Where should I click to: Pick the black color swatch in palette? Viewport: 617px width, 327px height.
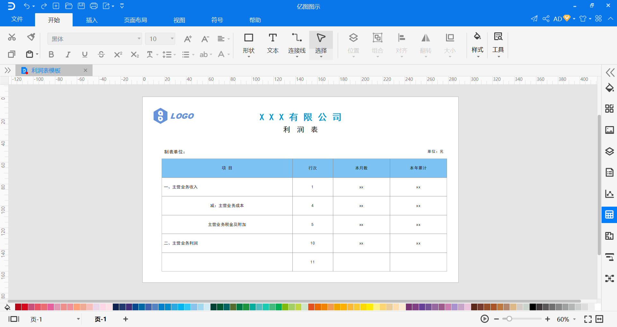(x=533, y=307)
